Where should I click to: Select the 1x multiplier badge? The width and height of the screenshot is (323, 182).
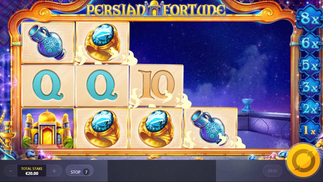coord(310,131)
